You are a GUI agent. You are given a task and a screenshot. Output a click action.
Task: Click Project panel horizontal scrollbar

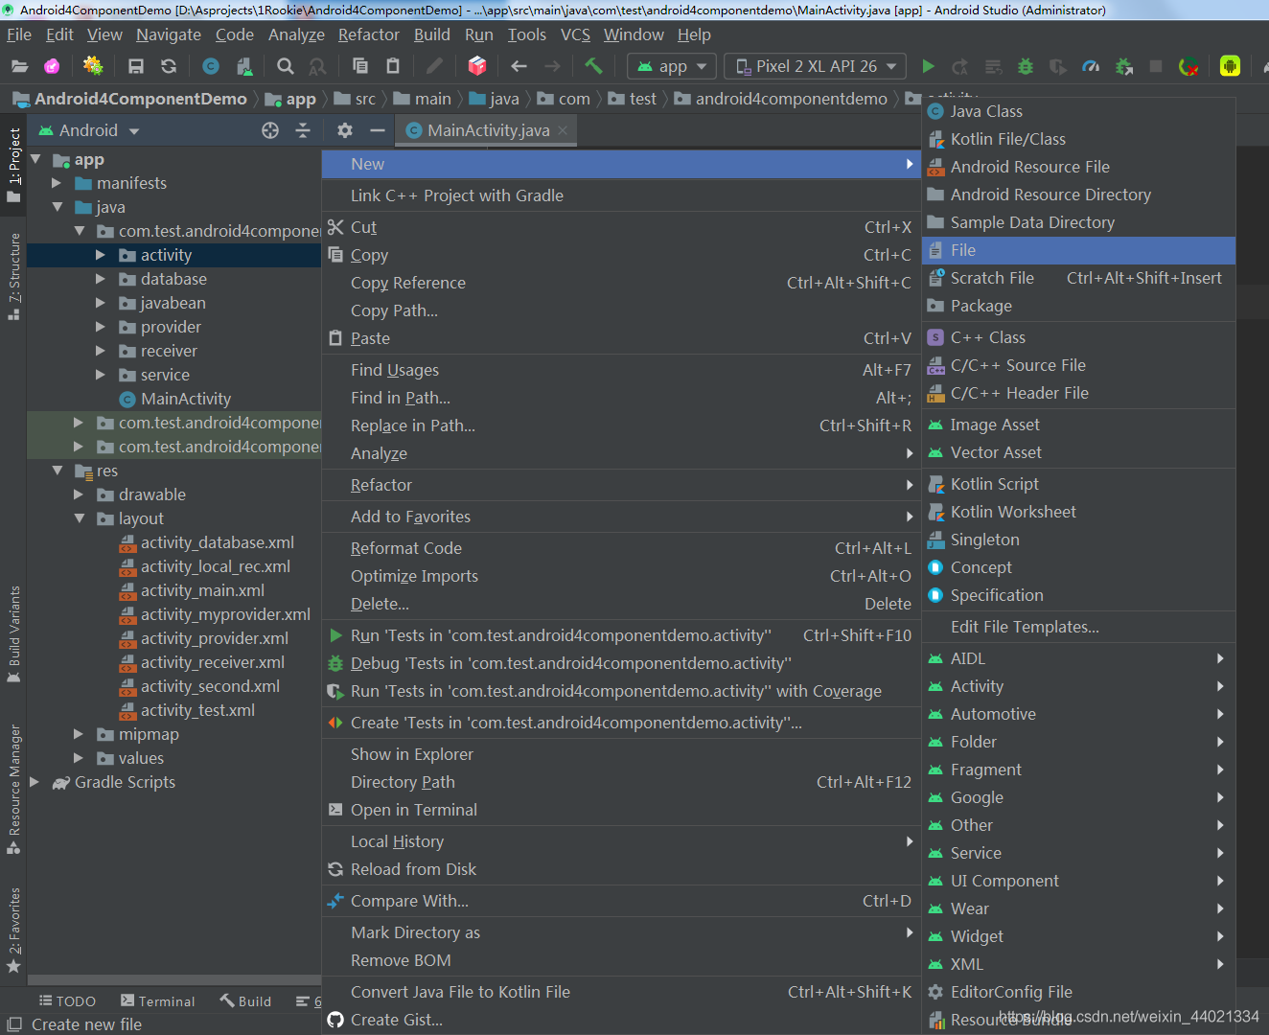(x=174, y=980)
